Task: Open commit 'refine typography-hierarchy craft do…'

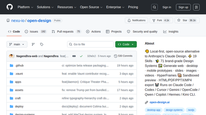Action: (x=85, y=98)
